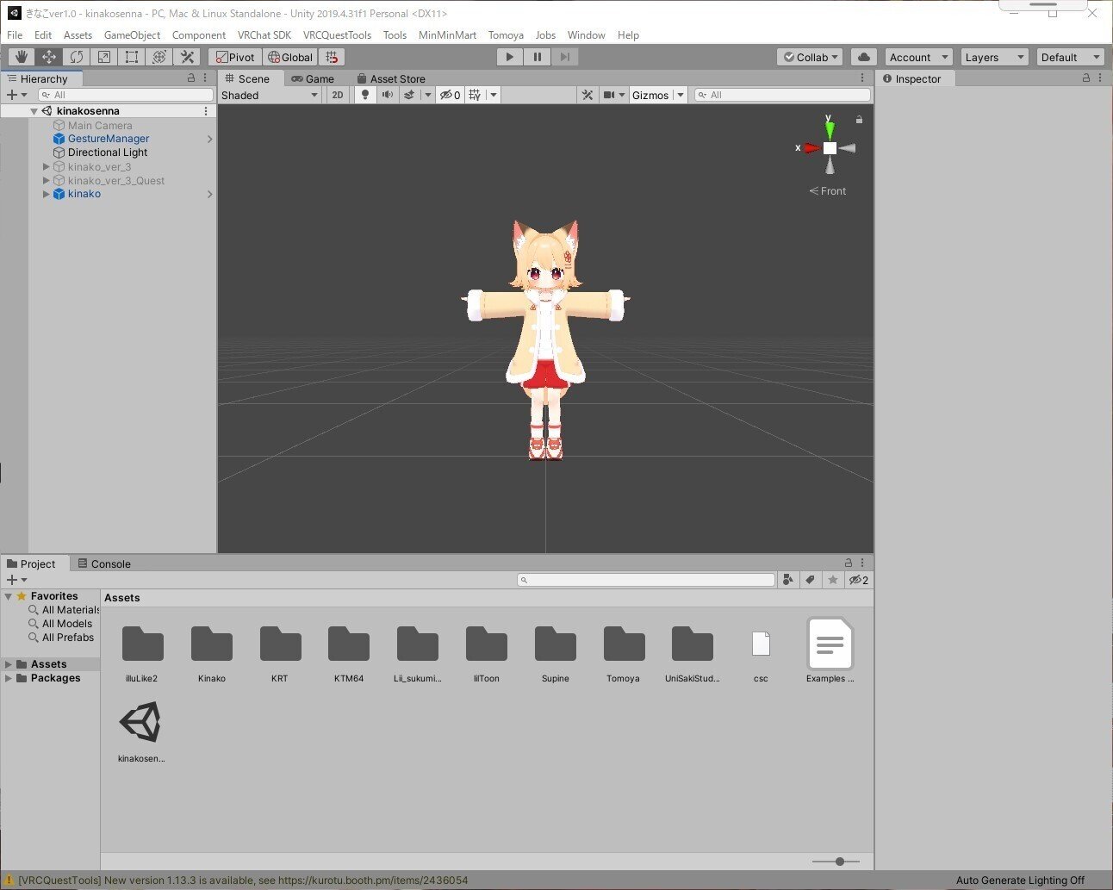Screen dimensions: 1113x890
Task: Open the Account dropdown
Action: (x=918, y=57)
